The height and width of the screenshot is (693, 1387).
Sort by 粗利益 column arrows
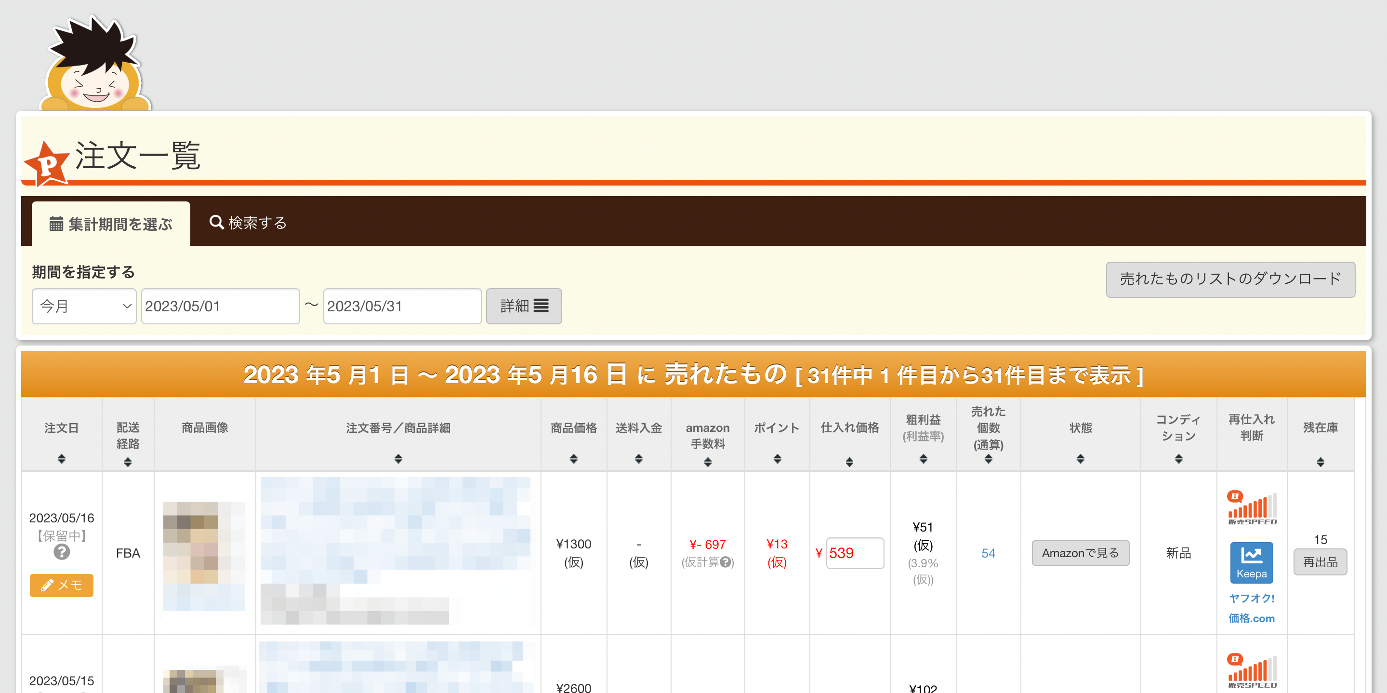(x=923, y=459)
